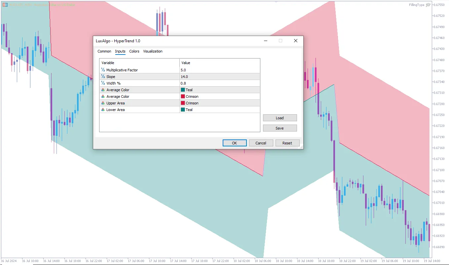Reset the inputs with the Reset button

click(x=287, y=143)
